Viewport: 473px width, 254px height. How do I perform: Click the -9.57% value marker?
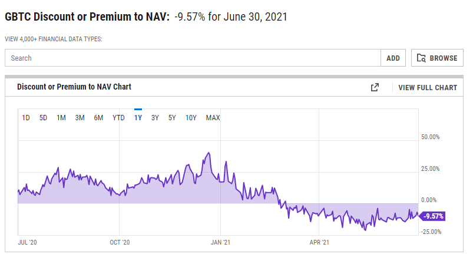coord(433,216)
